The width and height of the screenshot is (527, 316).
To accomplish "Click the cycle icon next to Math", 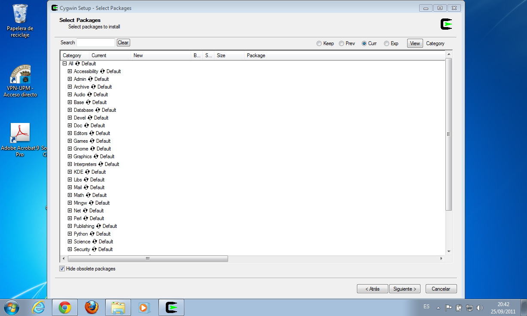I will point(88,195).
